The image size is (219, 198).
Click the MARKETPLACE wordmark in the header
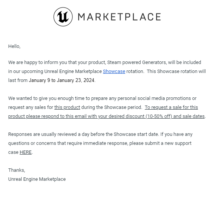[x=119, y=17]
